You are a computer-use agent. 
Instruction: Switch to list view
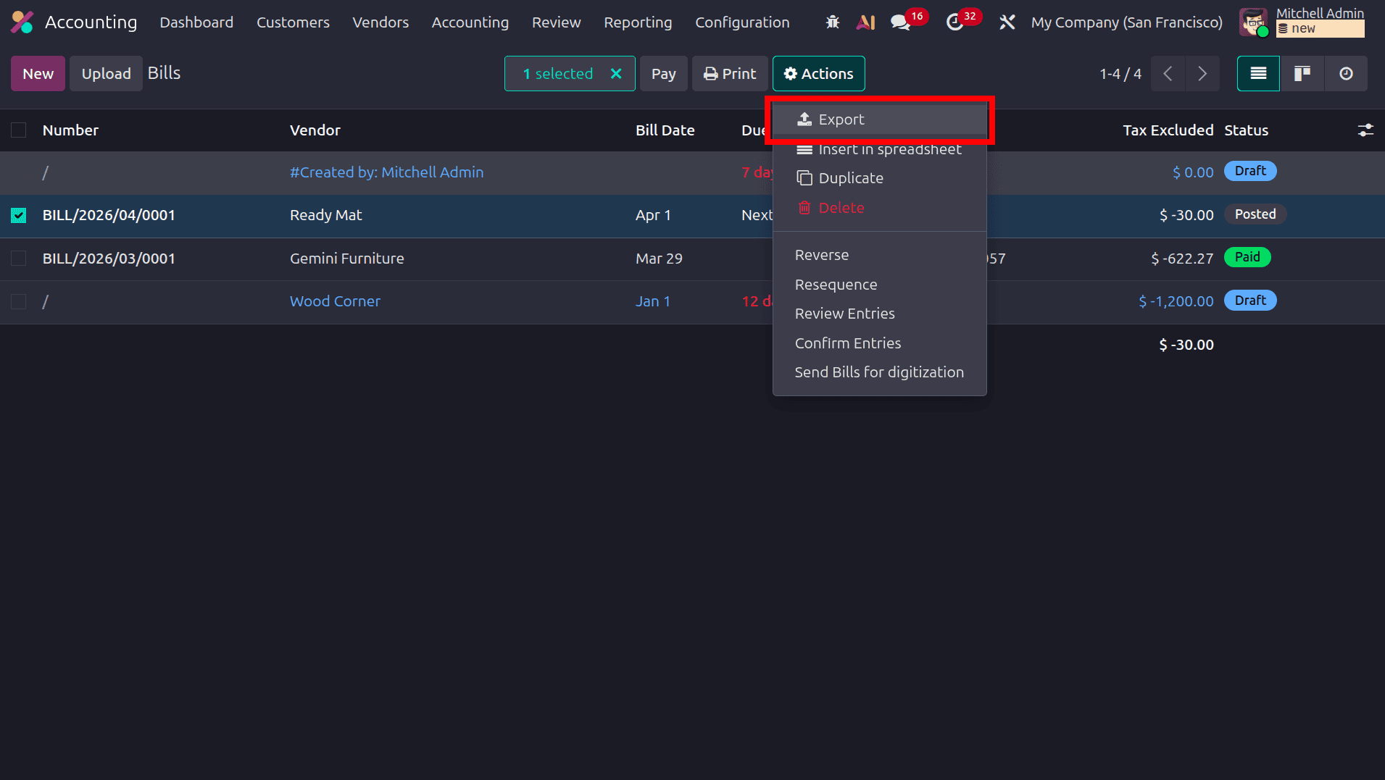click(x=1258, y=74)
